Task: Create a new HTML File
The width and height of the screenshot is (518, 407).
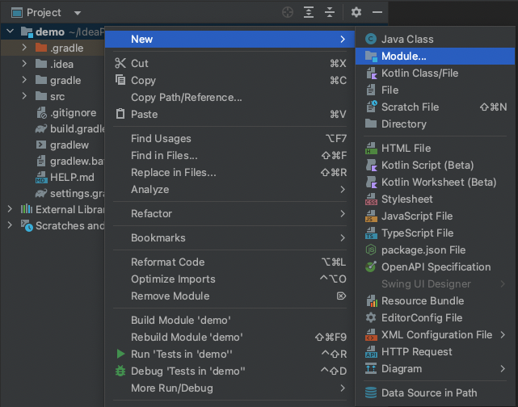Action: coord(435,149)
